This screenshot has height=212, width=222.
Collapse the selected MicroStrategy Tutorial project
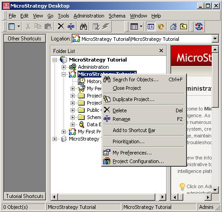coord(63,74)
